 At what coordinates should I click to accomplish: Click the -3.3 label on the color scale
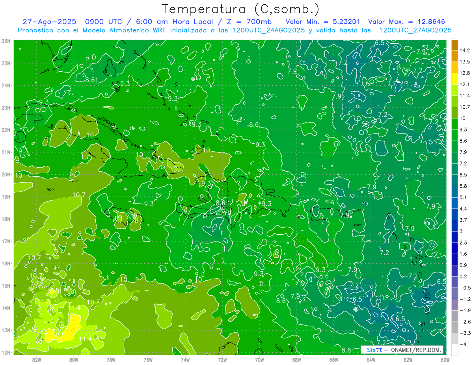point(465,333)
